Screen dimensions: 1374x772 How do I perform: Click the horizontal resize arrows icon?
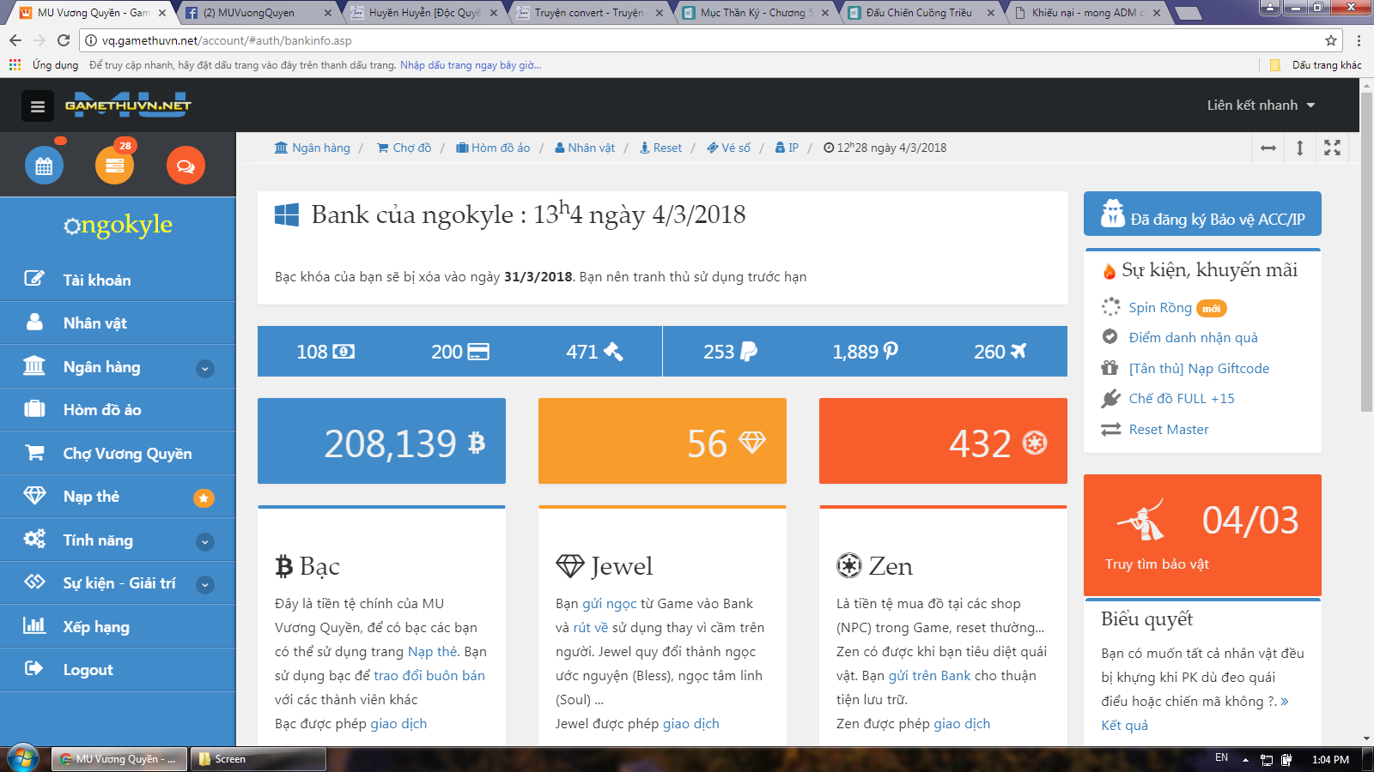pos(1268,148)
